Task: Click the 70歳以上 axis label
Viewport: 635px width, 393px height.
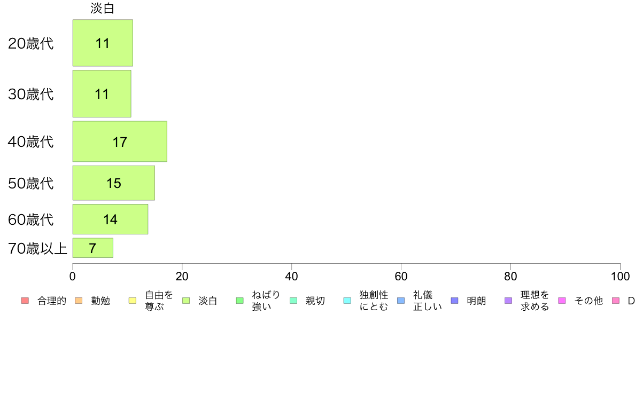Action: coord(37,248)
